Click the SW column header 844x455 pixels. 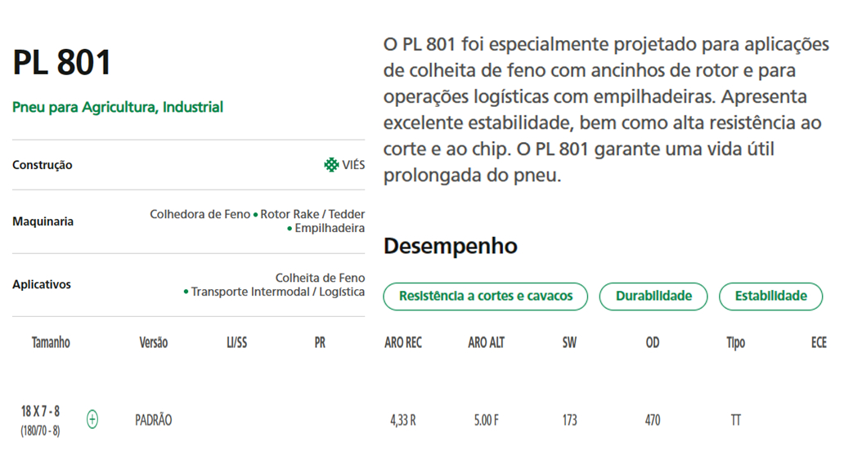(x=569, y=342)
